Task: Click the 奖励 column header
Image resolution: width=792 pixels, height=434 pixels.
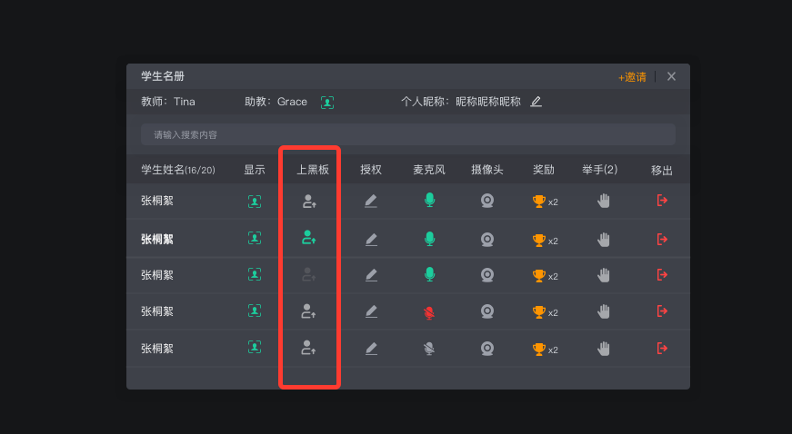Action: click(x=544, y=170)
